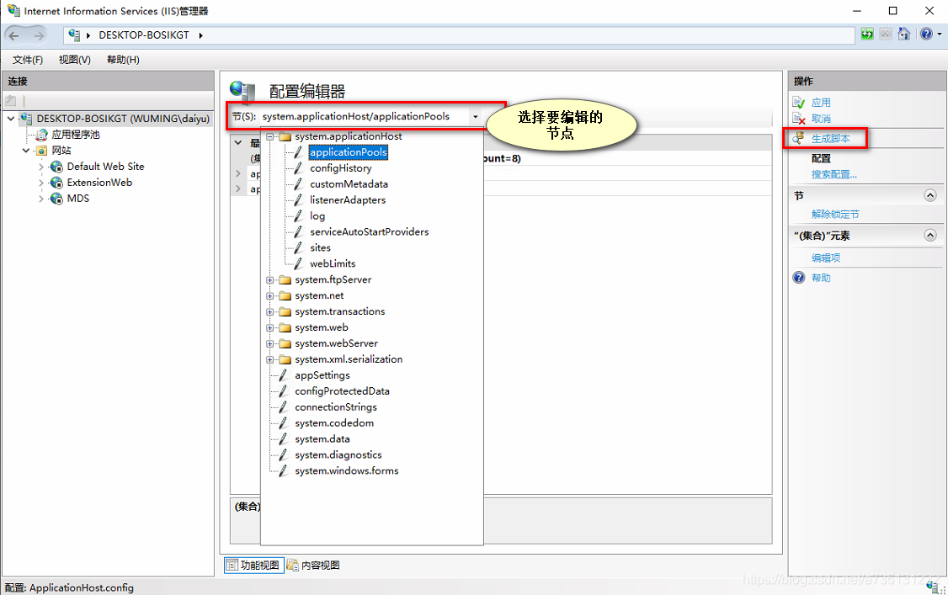The width and height of the screenshot is (948, 595).
Task: Click the Generate Script (生成脚本) icon
Action: pyautogui.click(x=799, y=138)
